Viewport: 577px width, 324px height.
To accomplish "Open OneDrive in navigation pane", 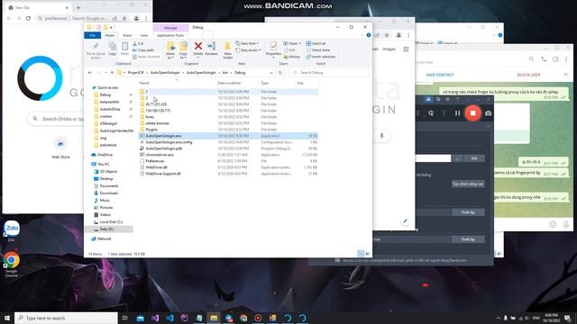I will click(x=105, y=155).
